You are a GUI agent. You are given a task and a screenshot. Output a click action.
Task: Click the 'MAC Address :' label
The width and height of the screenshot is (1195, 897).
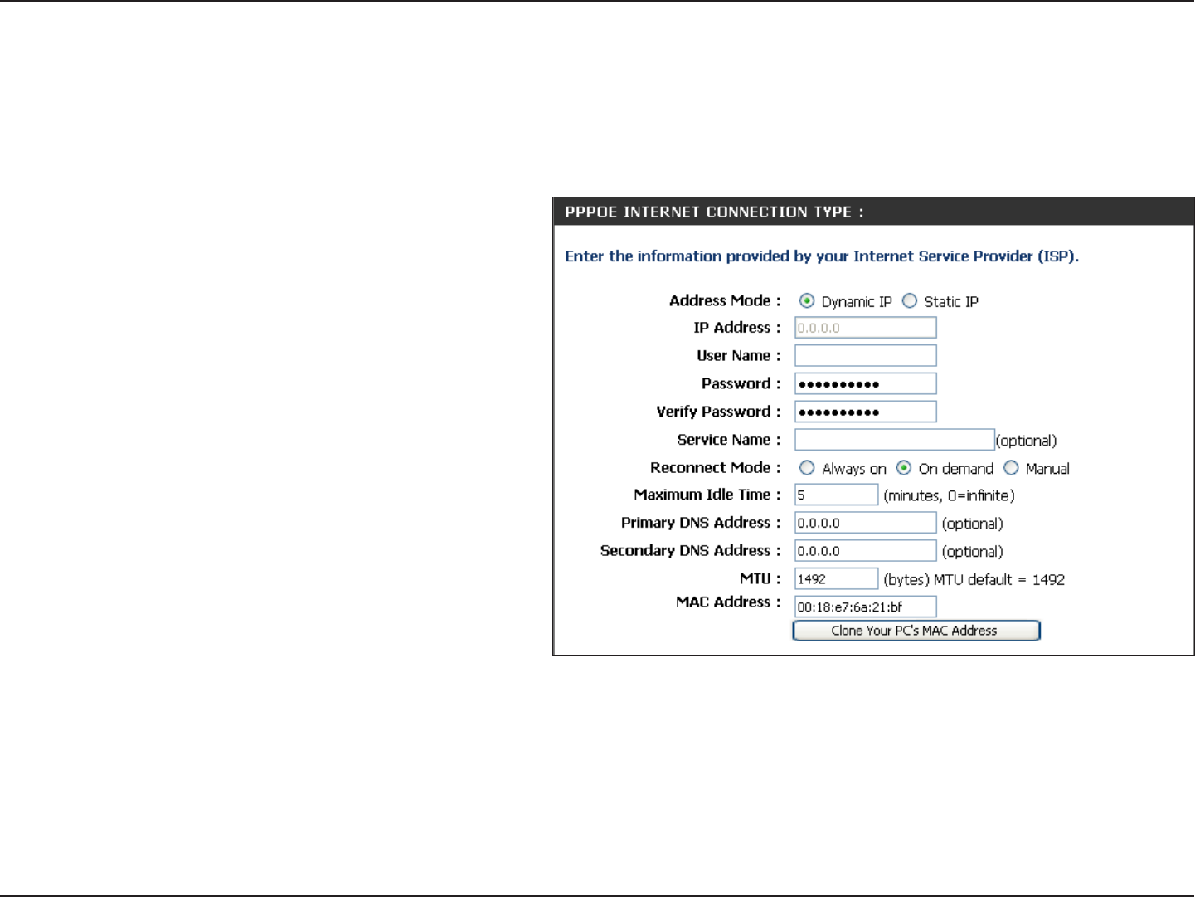[728, 602]
